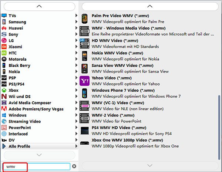This screenshot has height=172, width=222.
Task: Click the DV category label
Action: coord(11,140)
